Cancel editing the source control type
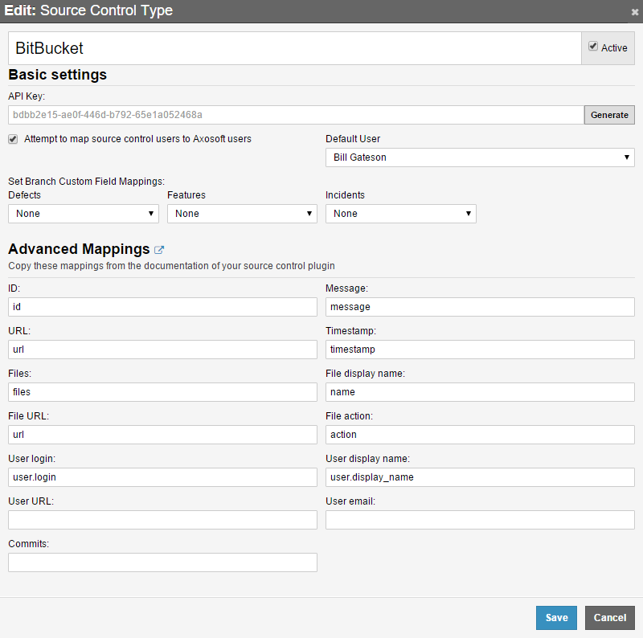Image resolution: width=643 pixels, height=638 pixels. point(610,618)
